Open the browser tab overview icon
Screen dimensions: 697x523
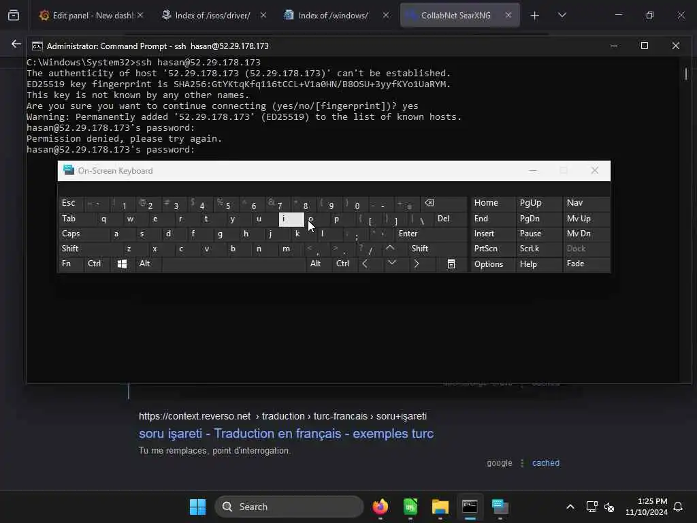pos(14,15)
